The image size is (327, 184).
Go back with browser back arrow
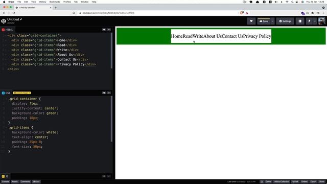pos(4,13)
